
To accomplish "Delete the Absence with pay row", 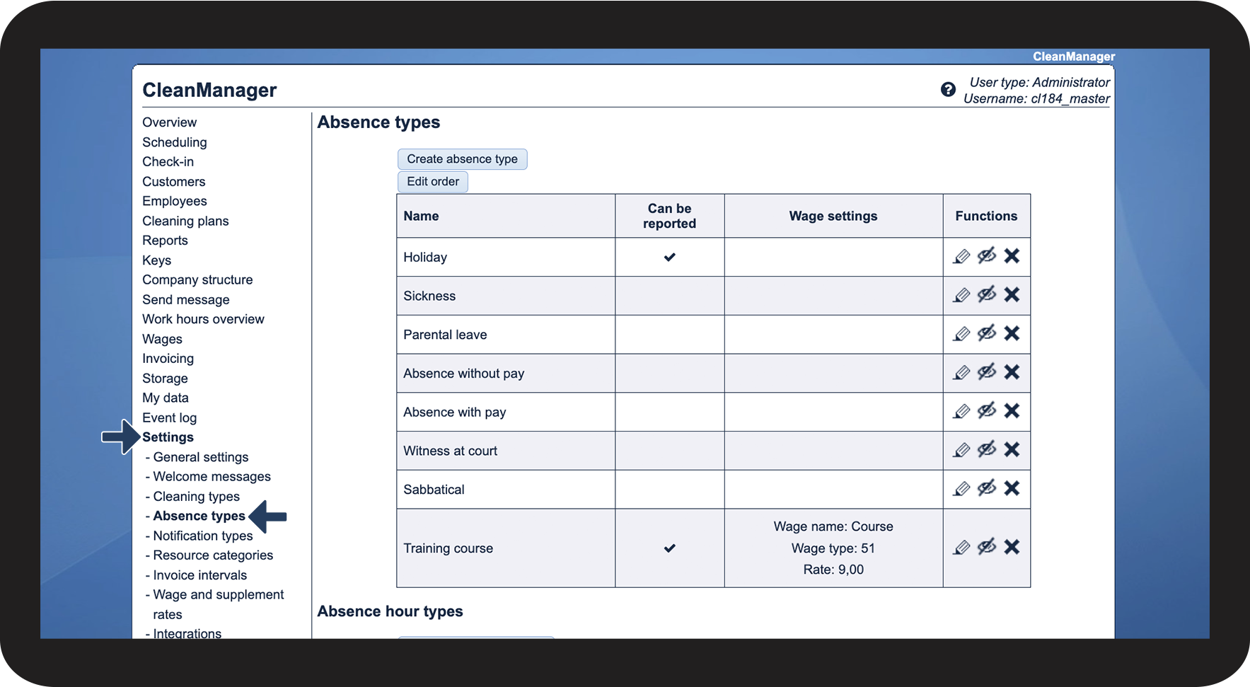I will (x=1012, y=411).
